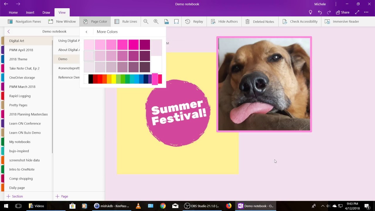The height and width of the screenshot is (211, 375).
Task: Run Check Accessibility
Action: click(300, 21)
